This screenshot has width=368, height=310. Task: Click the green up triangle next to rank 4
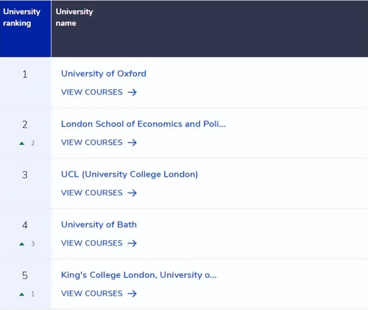point(22,244)
